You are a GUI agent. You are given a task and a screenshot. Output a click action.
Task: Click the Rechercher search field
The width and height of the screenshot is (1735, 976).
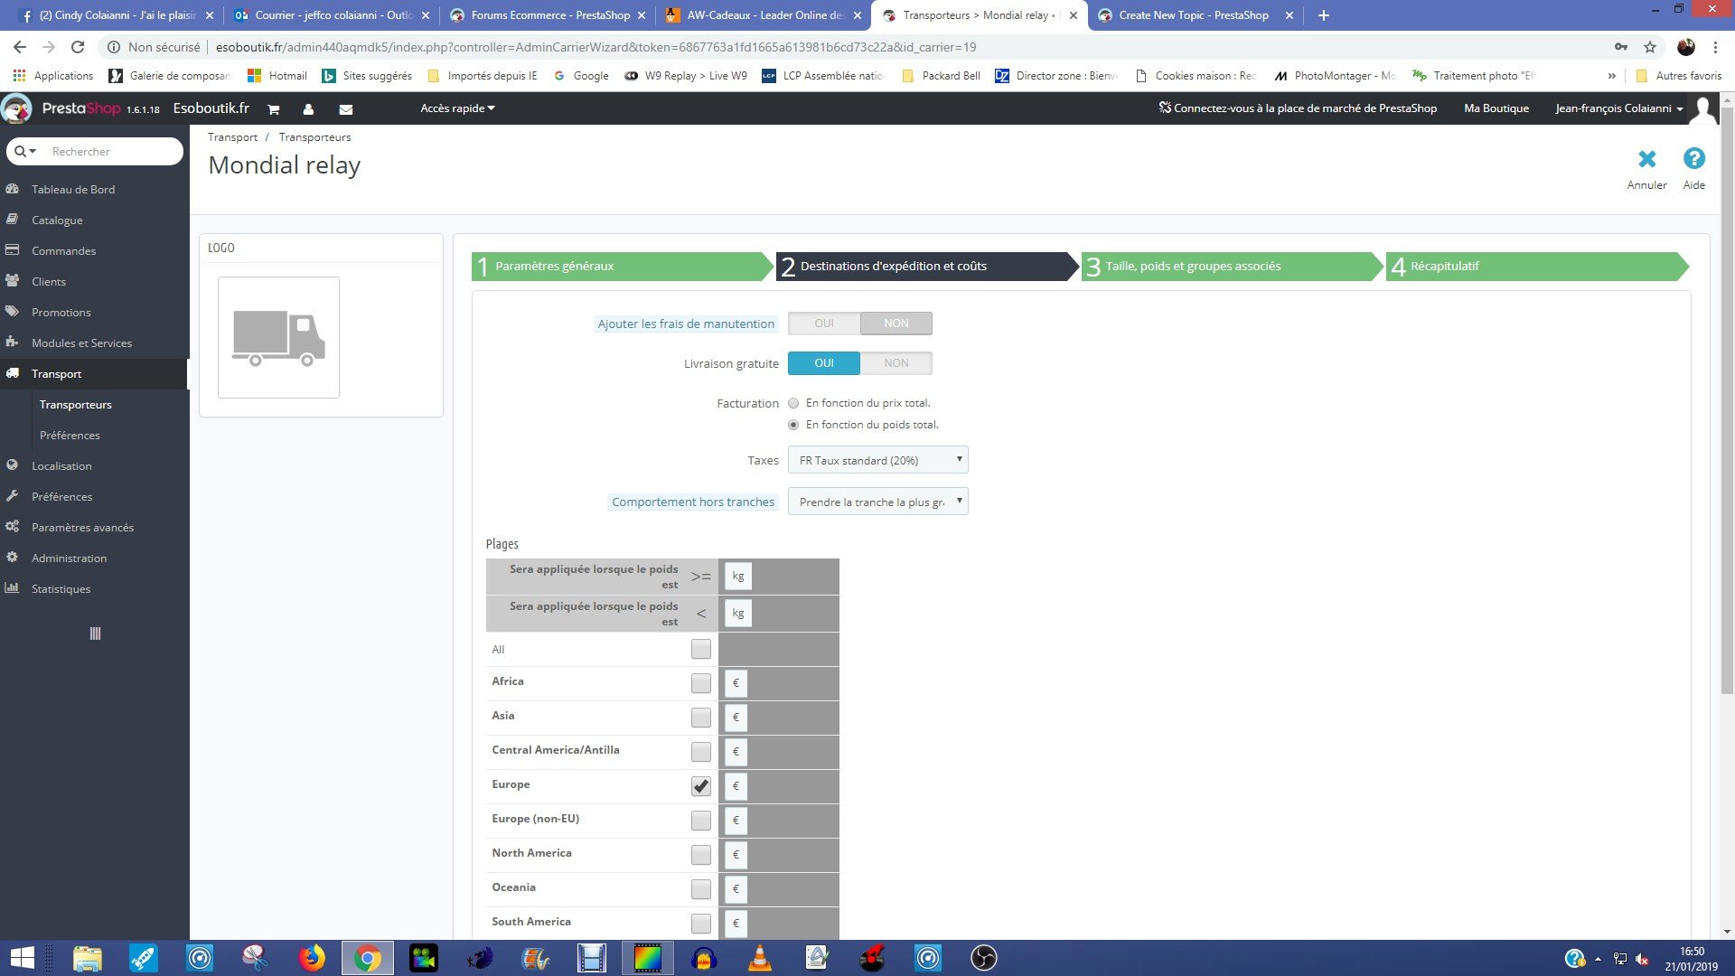(x=113, y=152)
